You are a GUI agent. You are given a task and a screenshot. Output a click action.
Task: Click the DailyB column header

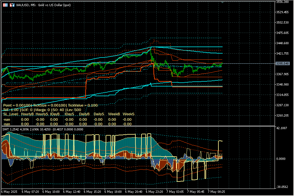pyautogui.click(x=84, y=114)
